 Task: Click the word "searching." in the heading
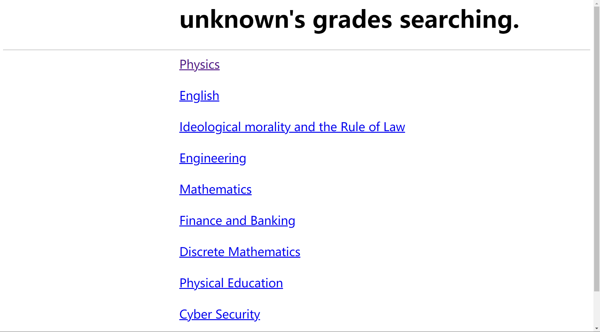(x=459, y=20)
